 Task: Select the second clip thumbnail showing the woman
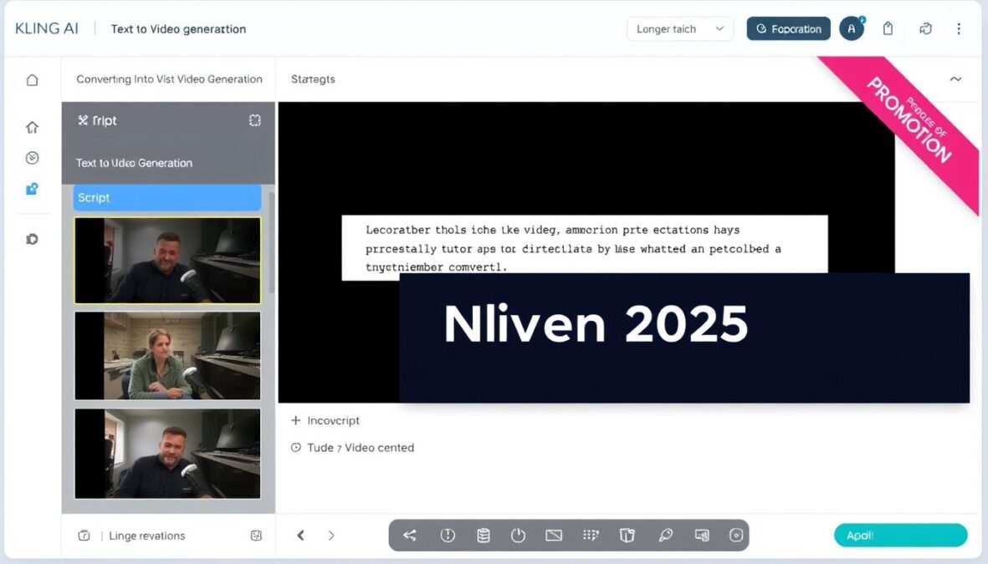[x=166, y=355]
